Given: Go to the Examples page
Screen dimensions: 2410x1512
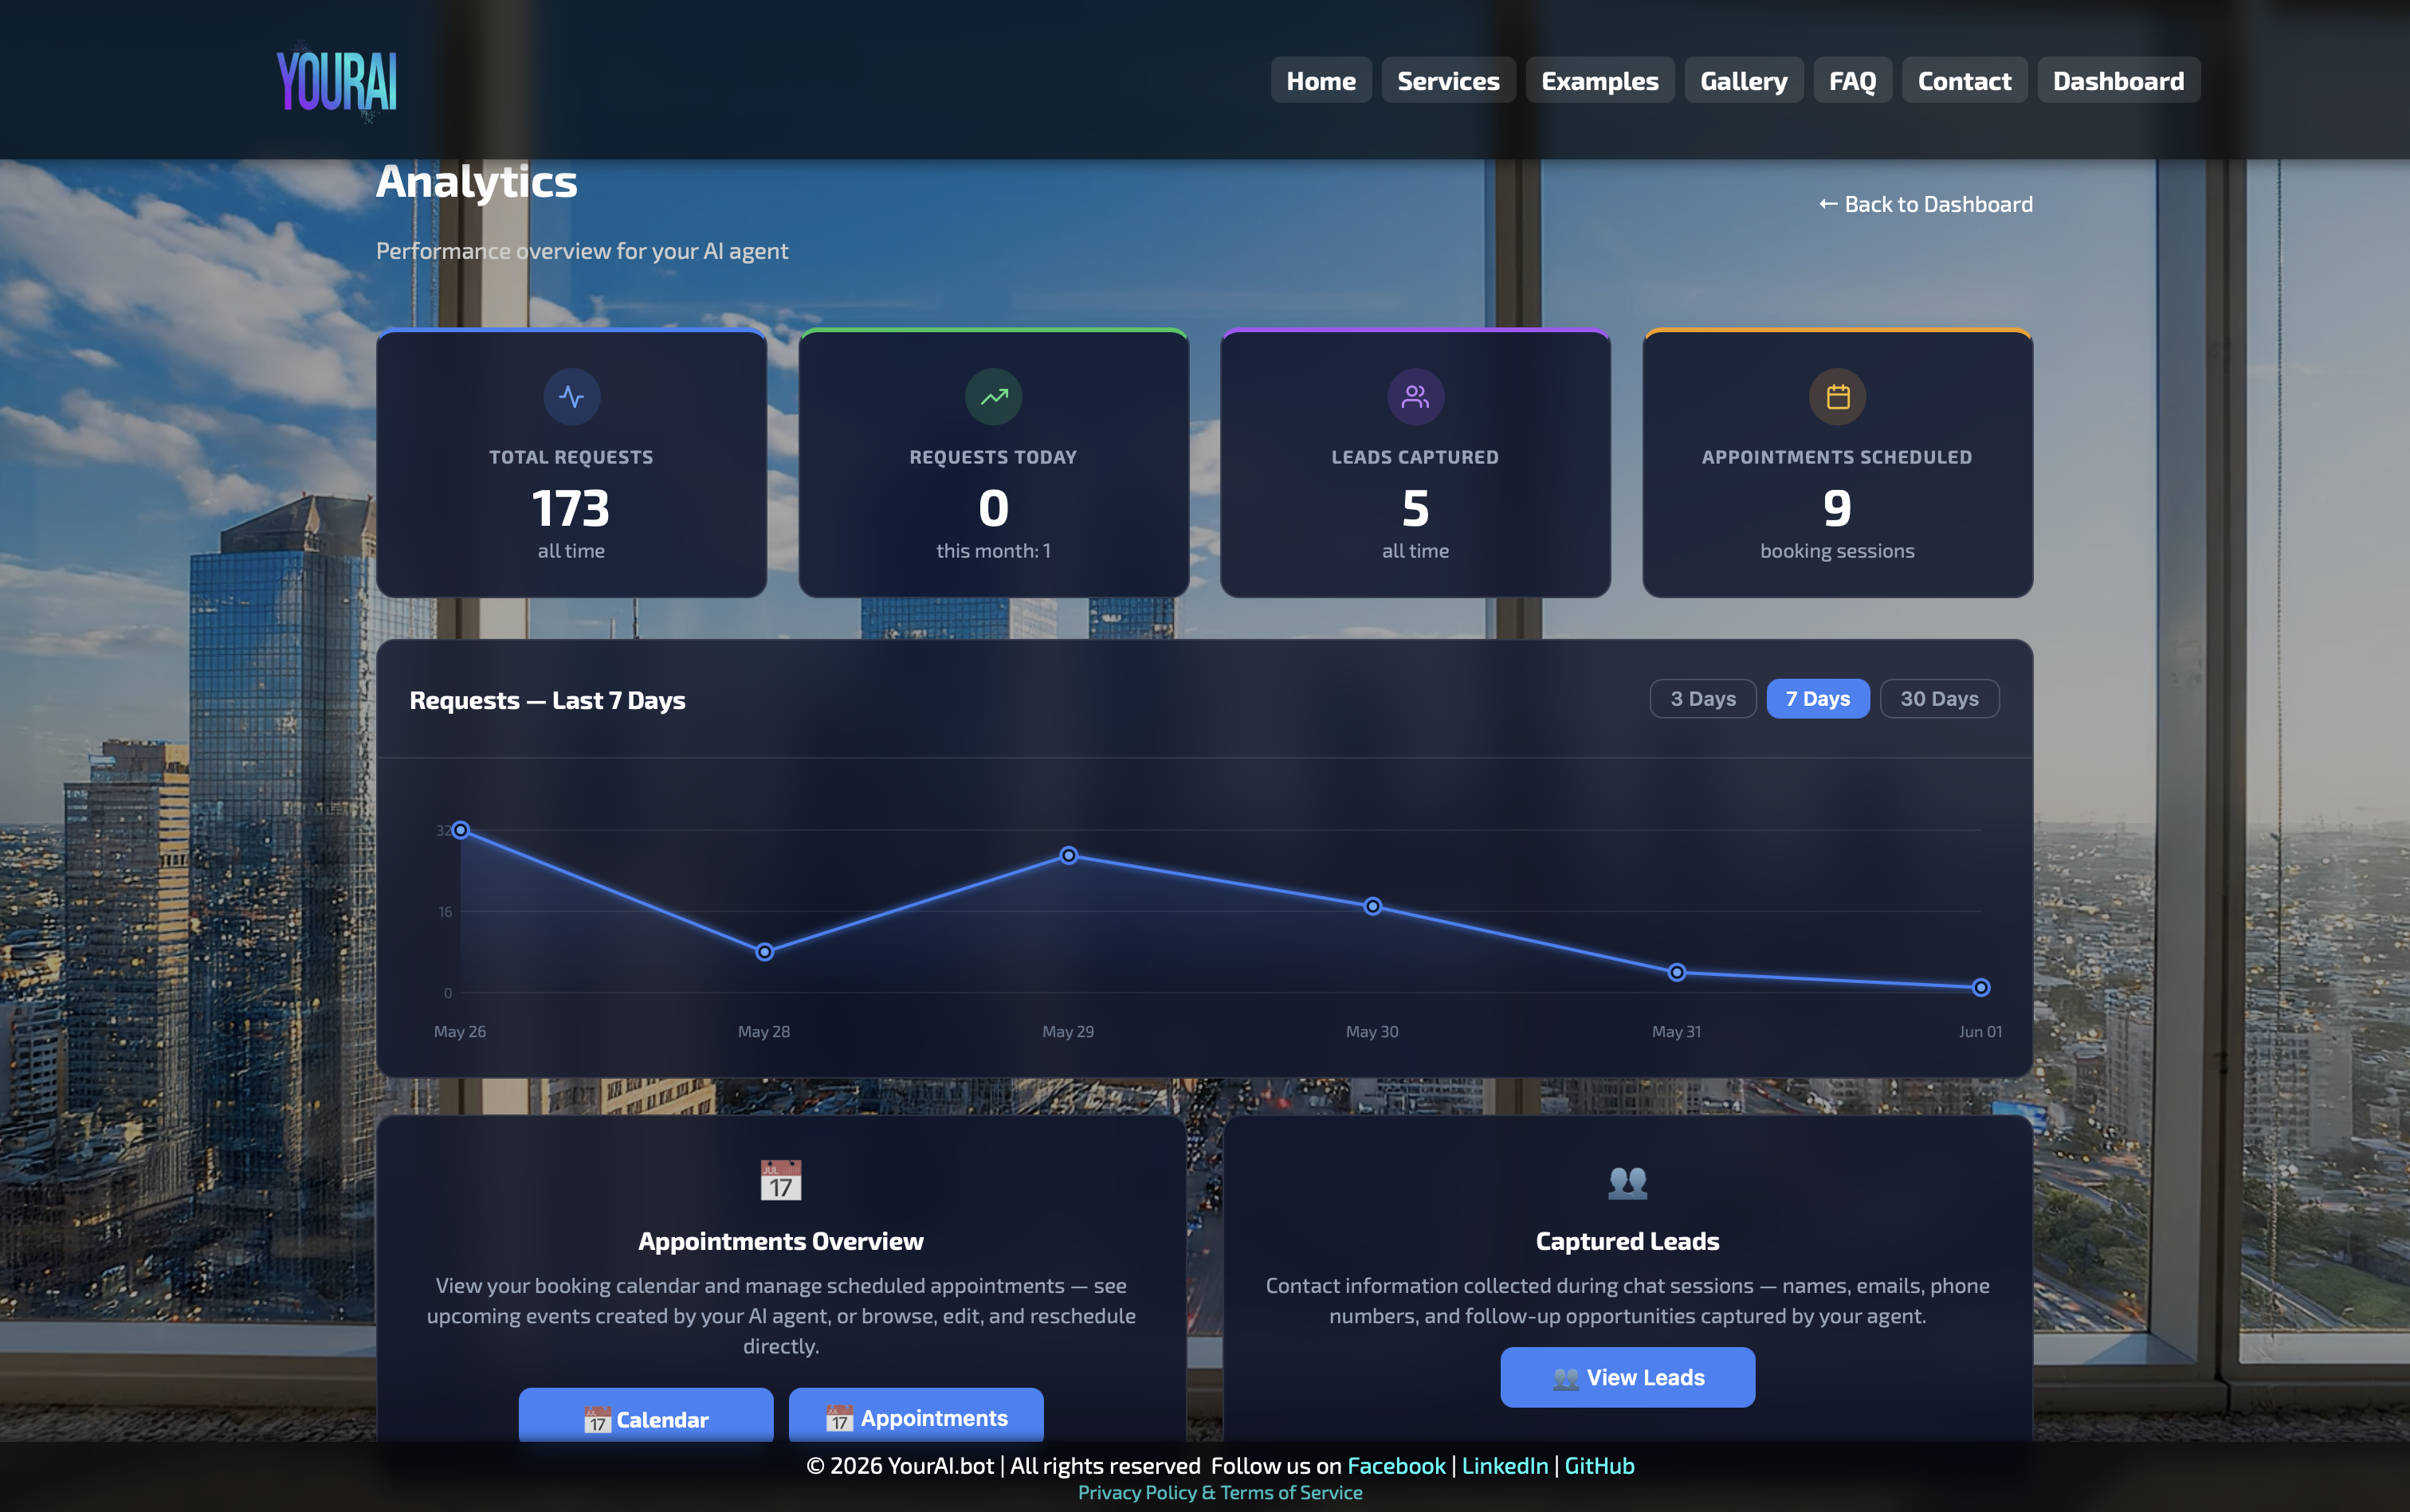Looking at the screenshot, I should [1599, 80].
